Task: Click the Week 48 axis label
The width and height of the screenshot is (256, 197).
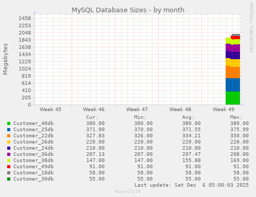Action: (x=180, y=110)
